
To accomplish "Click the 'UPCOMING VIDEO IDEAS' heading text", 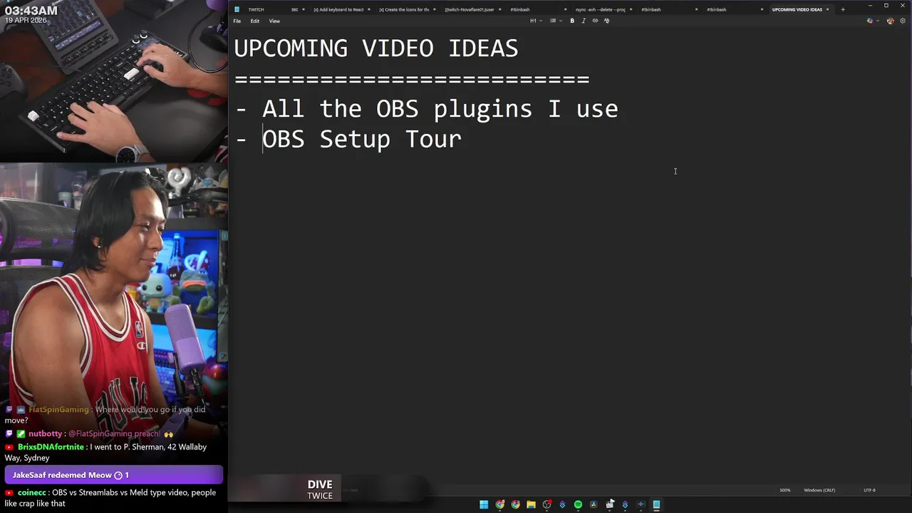I will coord(376,48).
